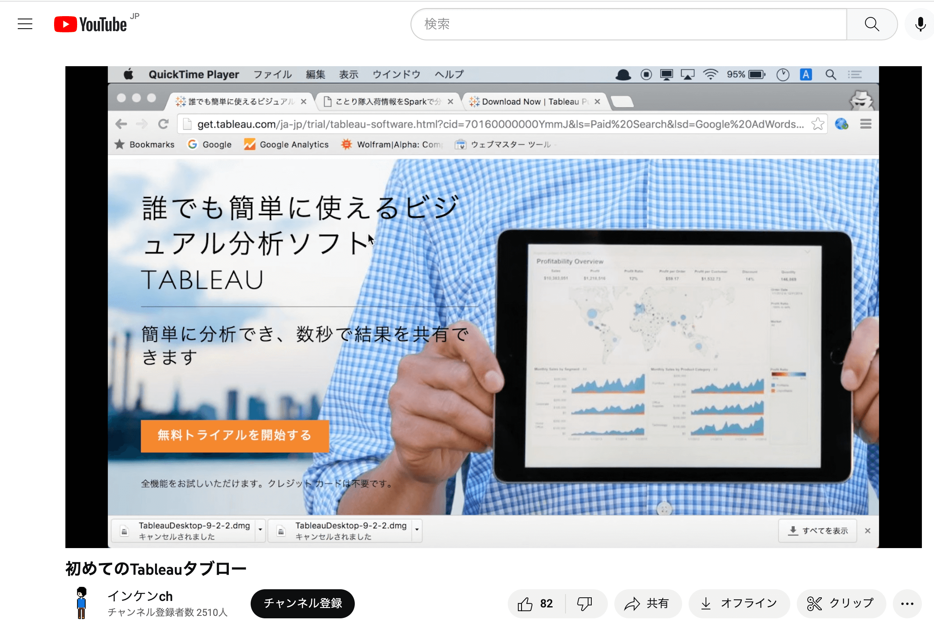Close the Download Now | Tableau tab
The height and width of the screenshot is (628, 934).
tap(597, 102)
